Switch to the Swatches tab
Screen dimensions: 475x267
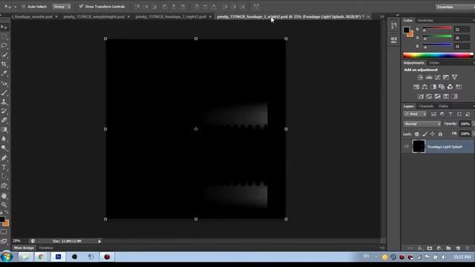pos(425,20)
